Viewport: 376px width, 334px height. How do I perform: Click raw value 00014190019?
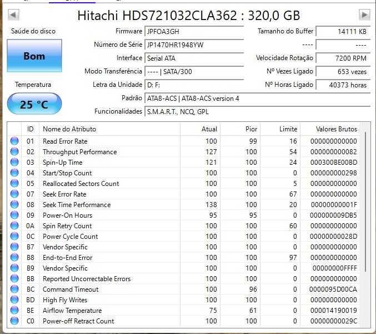pyautogui.click(x=334, y=311)
